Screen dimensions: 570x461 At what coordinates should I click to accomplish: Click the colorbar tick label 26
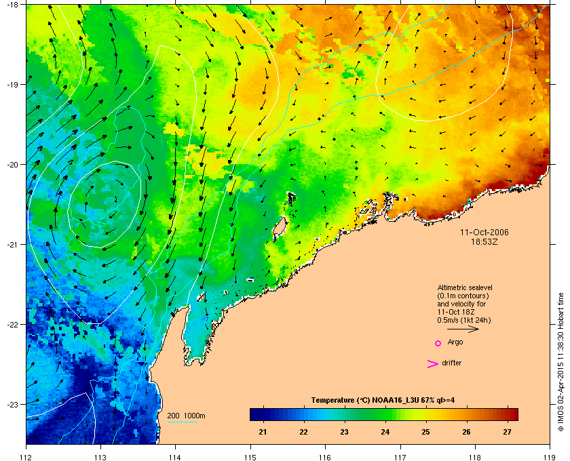[466, 432]
